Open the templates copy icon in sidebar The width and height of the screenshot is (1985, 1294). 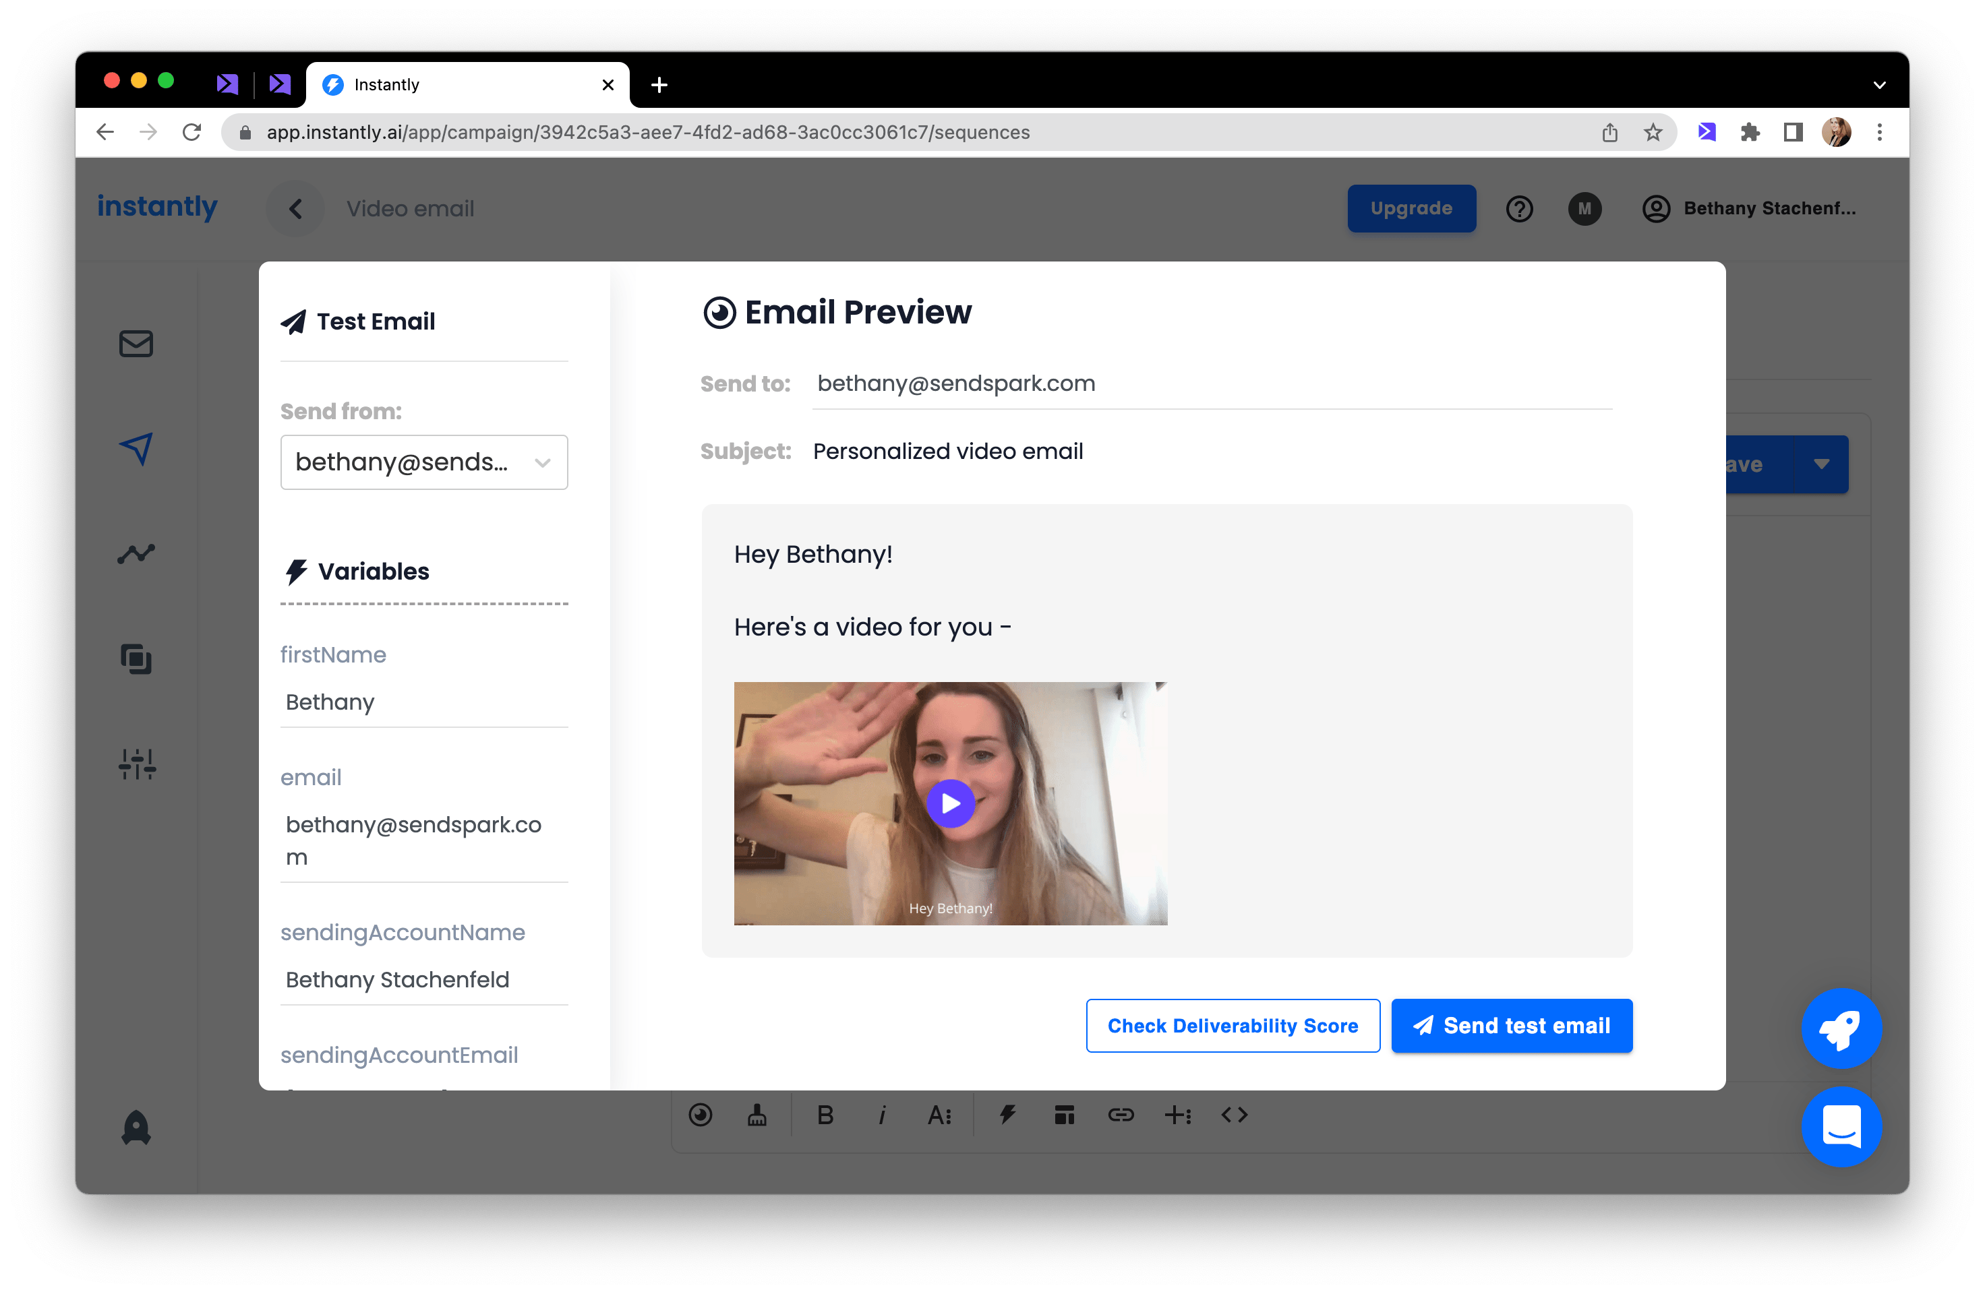point(136,658)
